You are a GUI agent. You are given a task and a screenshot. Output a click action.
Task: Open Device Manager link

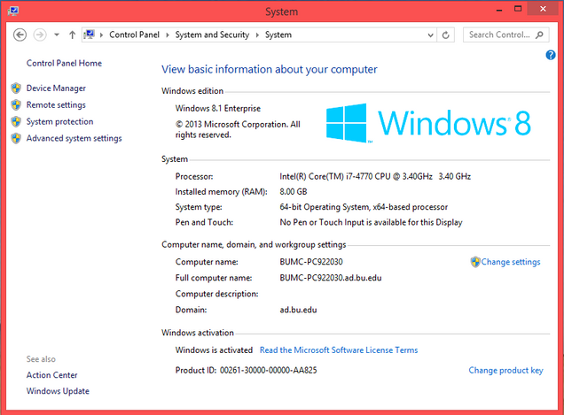coord(56,88)
